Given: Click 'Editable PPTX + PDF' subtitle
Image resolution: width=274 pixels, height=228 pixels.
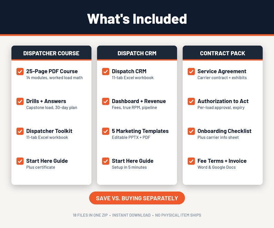Looking at the screenshot, I should coord(131,137).
